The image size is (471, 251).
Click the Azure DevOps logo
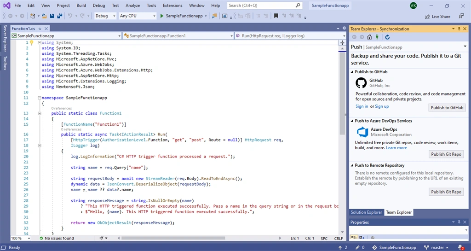coord(362,132)
